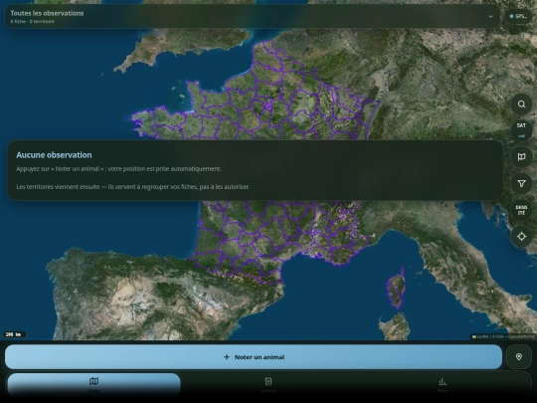
Task: Click the 'Appuyez sur « Noter un animal »' text
Action: pos(60,169)
